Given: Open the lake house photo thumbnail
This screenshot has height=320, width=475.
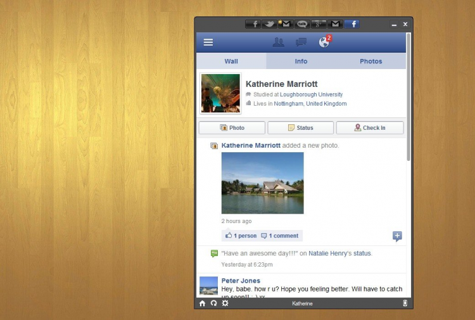Looking at the screenshot, I should (x=263, y=183).
